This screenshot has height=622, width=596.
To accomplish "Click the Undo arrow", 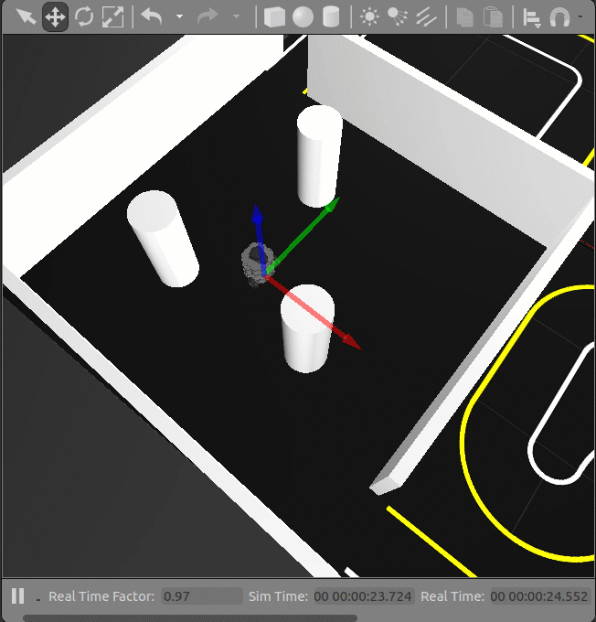I will pyautogui.click(x=153, y=16).
